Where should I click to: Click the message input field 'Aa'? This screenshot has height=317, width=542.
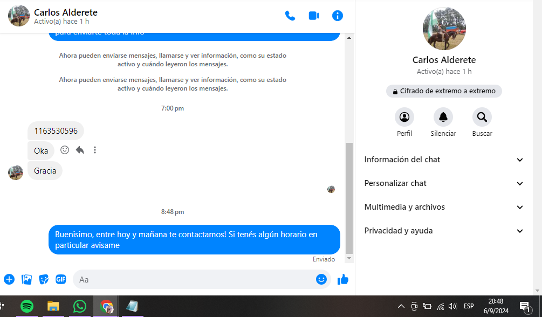(194, 279)
